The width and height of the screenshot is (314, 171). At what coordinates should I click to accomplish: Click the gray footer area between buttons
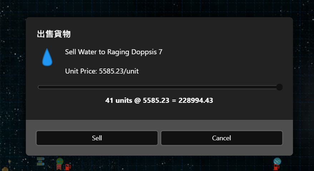pyautogui.click(x=159, y=138)
